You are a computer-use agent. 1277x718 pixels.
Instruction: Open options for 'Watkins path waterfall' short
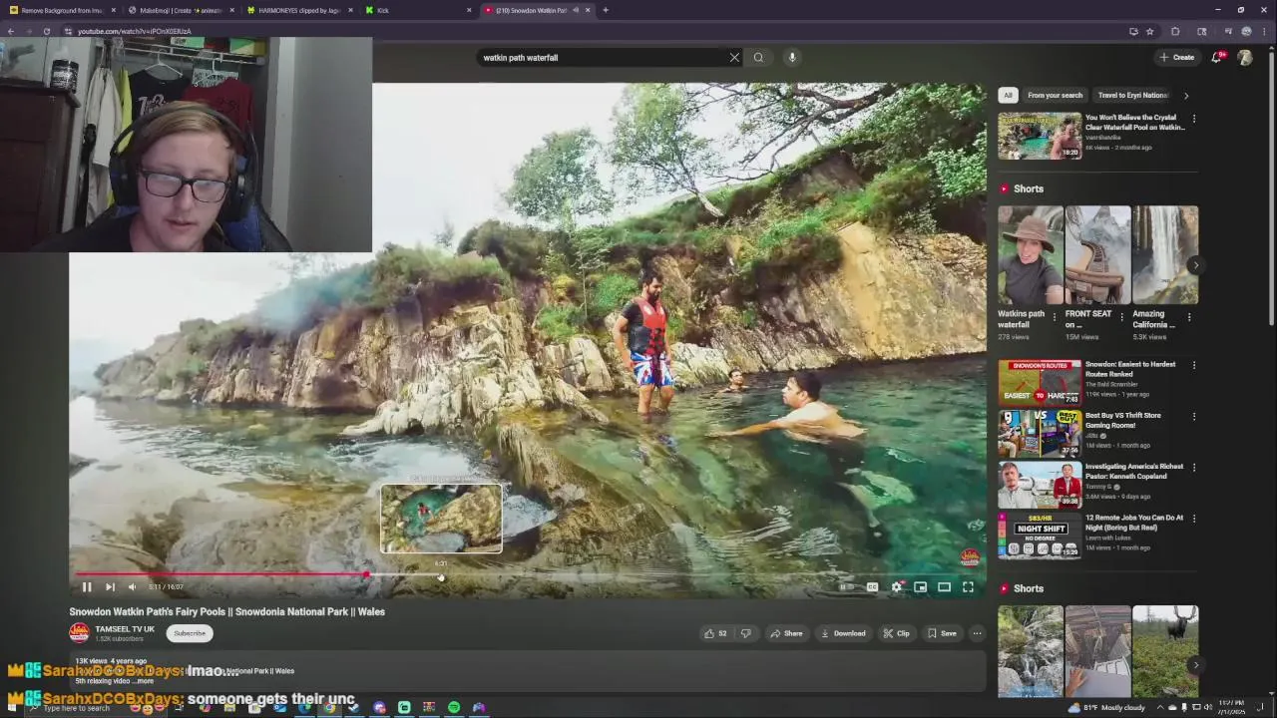pyautogui.click(x=1055, y=317)
